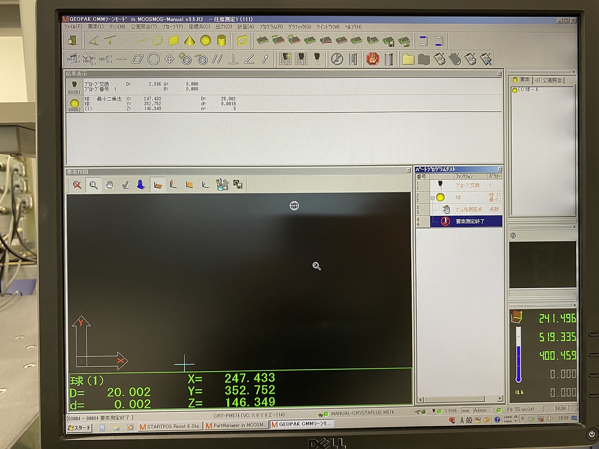The width and height of the screenshot is (599, 449).
Task: Click the trash can delete icon
Action: 389,59
